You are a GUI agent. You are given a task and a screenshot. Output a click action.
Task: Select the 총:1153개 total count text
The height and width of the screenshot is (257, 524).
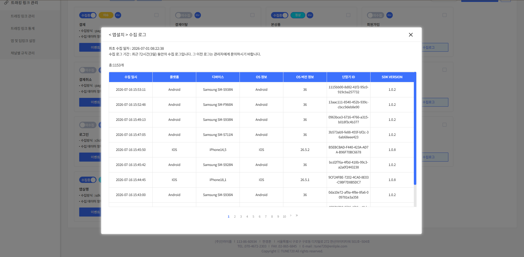116,65
